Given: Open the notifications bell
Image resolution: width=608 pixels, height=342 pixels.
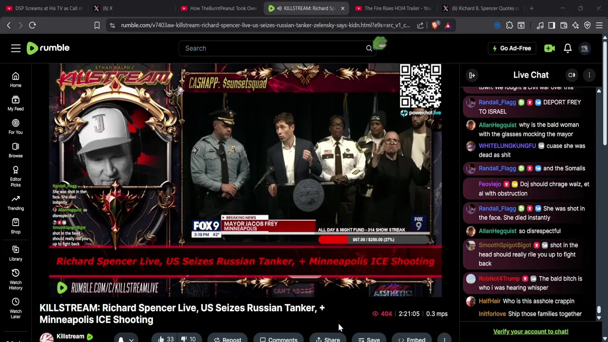Looking at the screenshot, I should pos(568,48).
